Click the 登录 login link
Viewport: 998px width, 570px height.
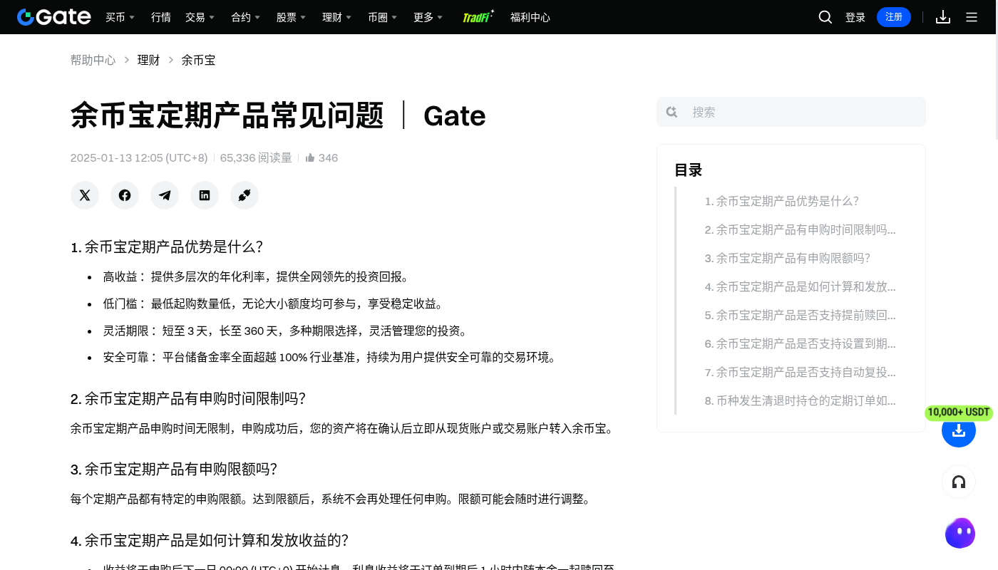(x=855, y=17)
